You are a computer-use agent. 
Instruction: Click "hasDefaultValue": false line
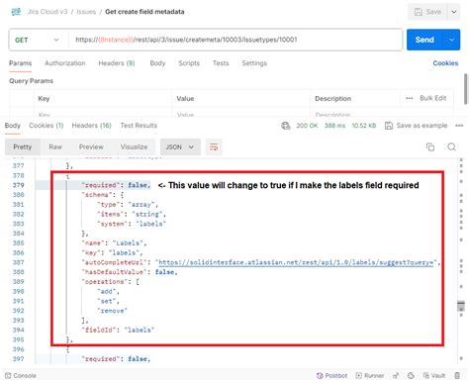pos(130,272)
